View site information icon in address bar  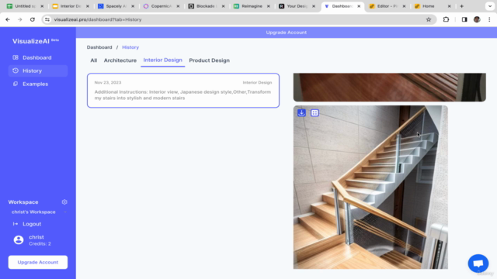pyautogui.click(x=47, y=19)
